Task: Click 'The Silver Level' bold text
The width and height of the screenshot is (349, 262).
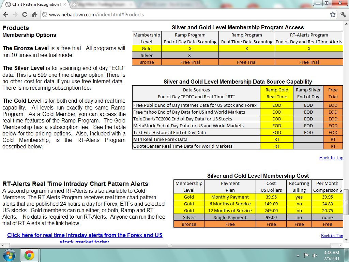Action: pyautogui.click(x=24, y=68)
